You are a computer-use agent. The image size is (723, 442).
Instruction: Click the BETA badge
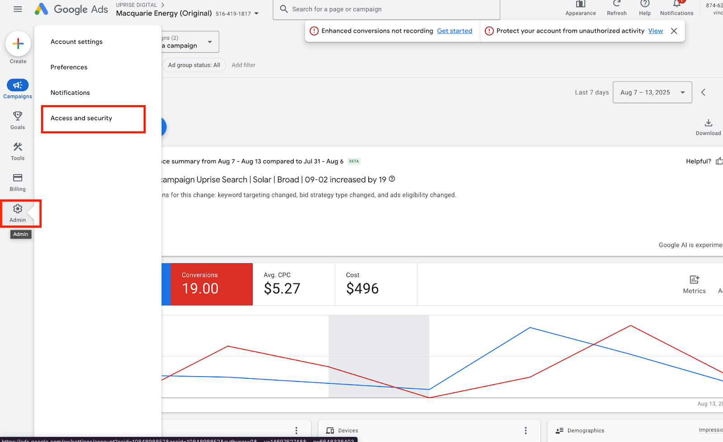point(354,161)
